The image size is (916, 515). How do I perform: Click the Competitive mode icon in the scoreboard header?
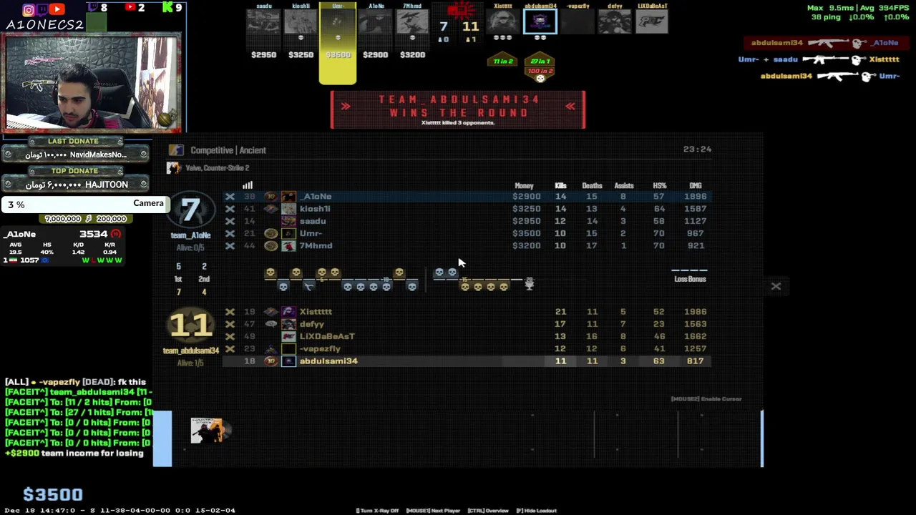[176, 150]
